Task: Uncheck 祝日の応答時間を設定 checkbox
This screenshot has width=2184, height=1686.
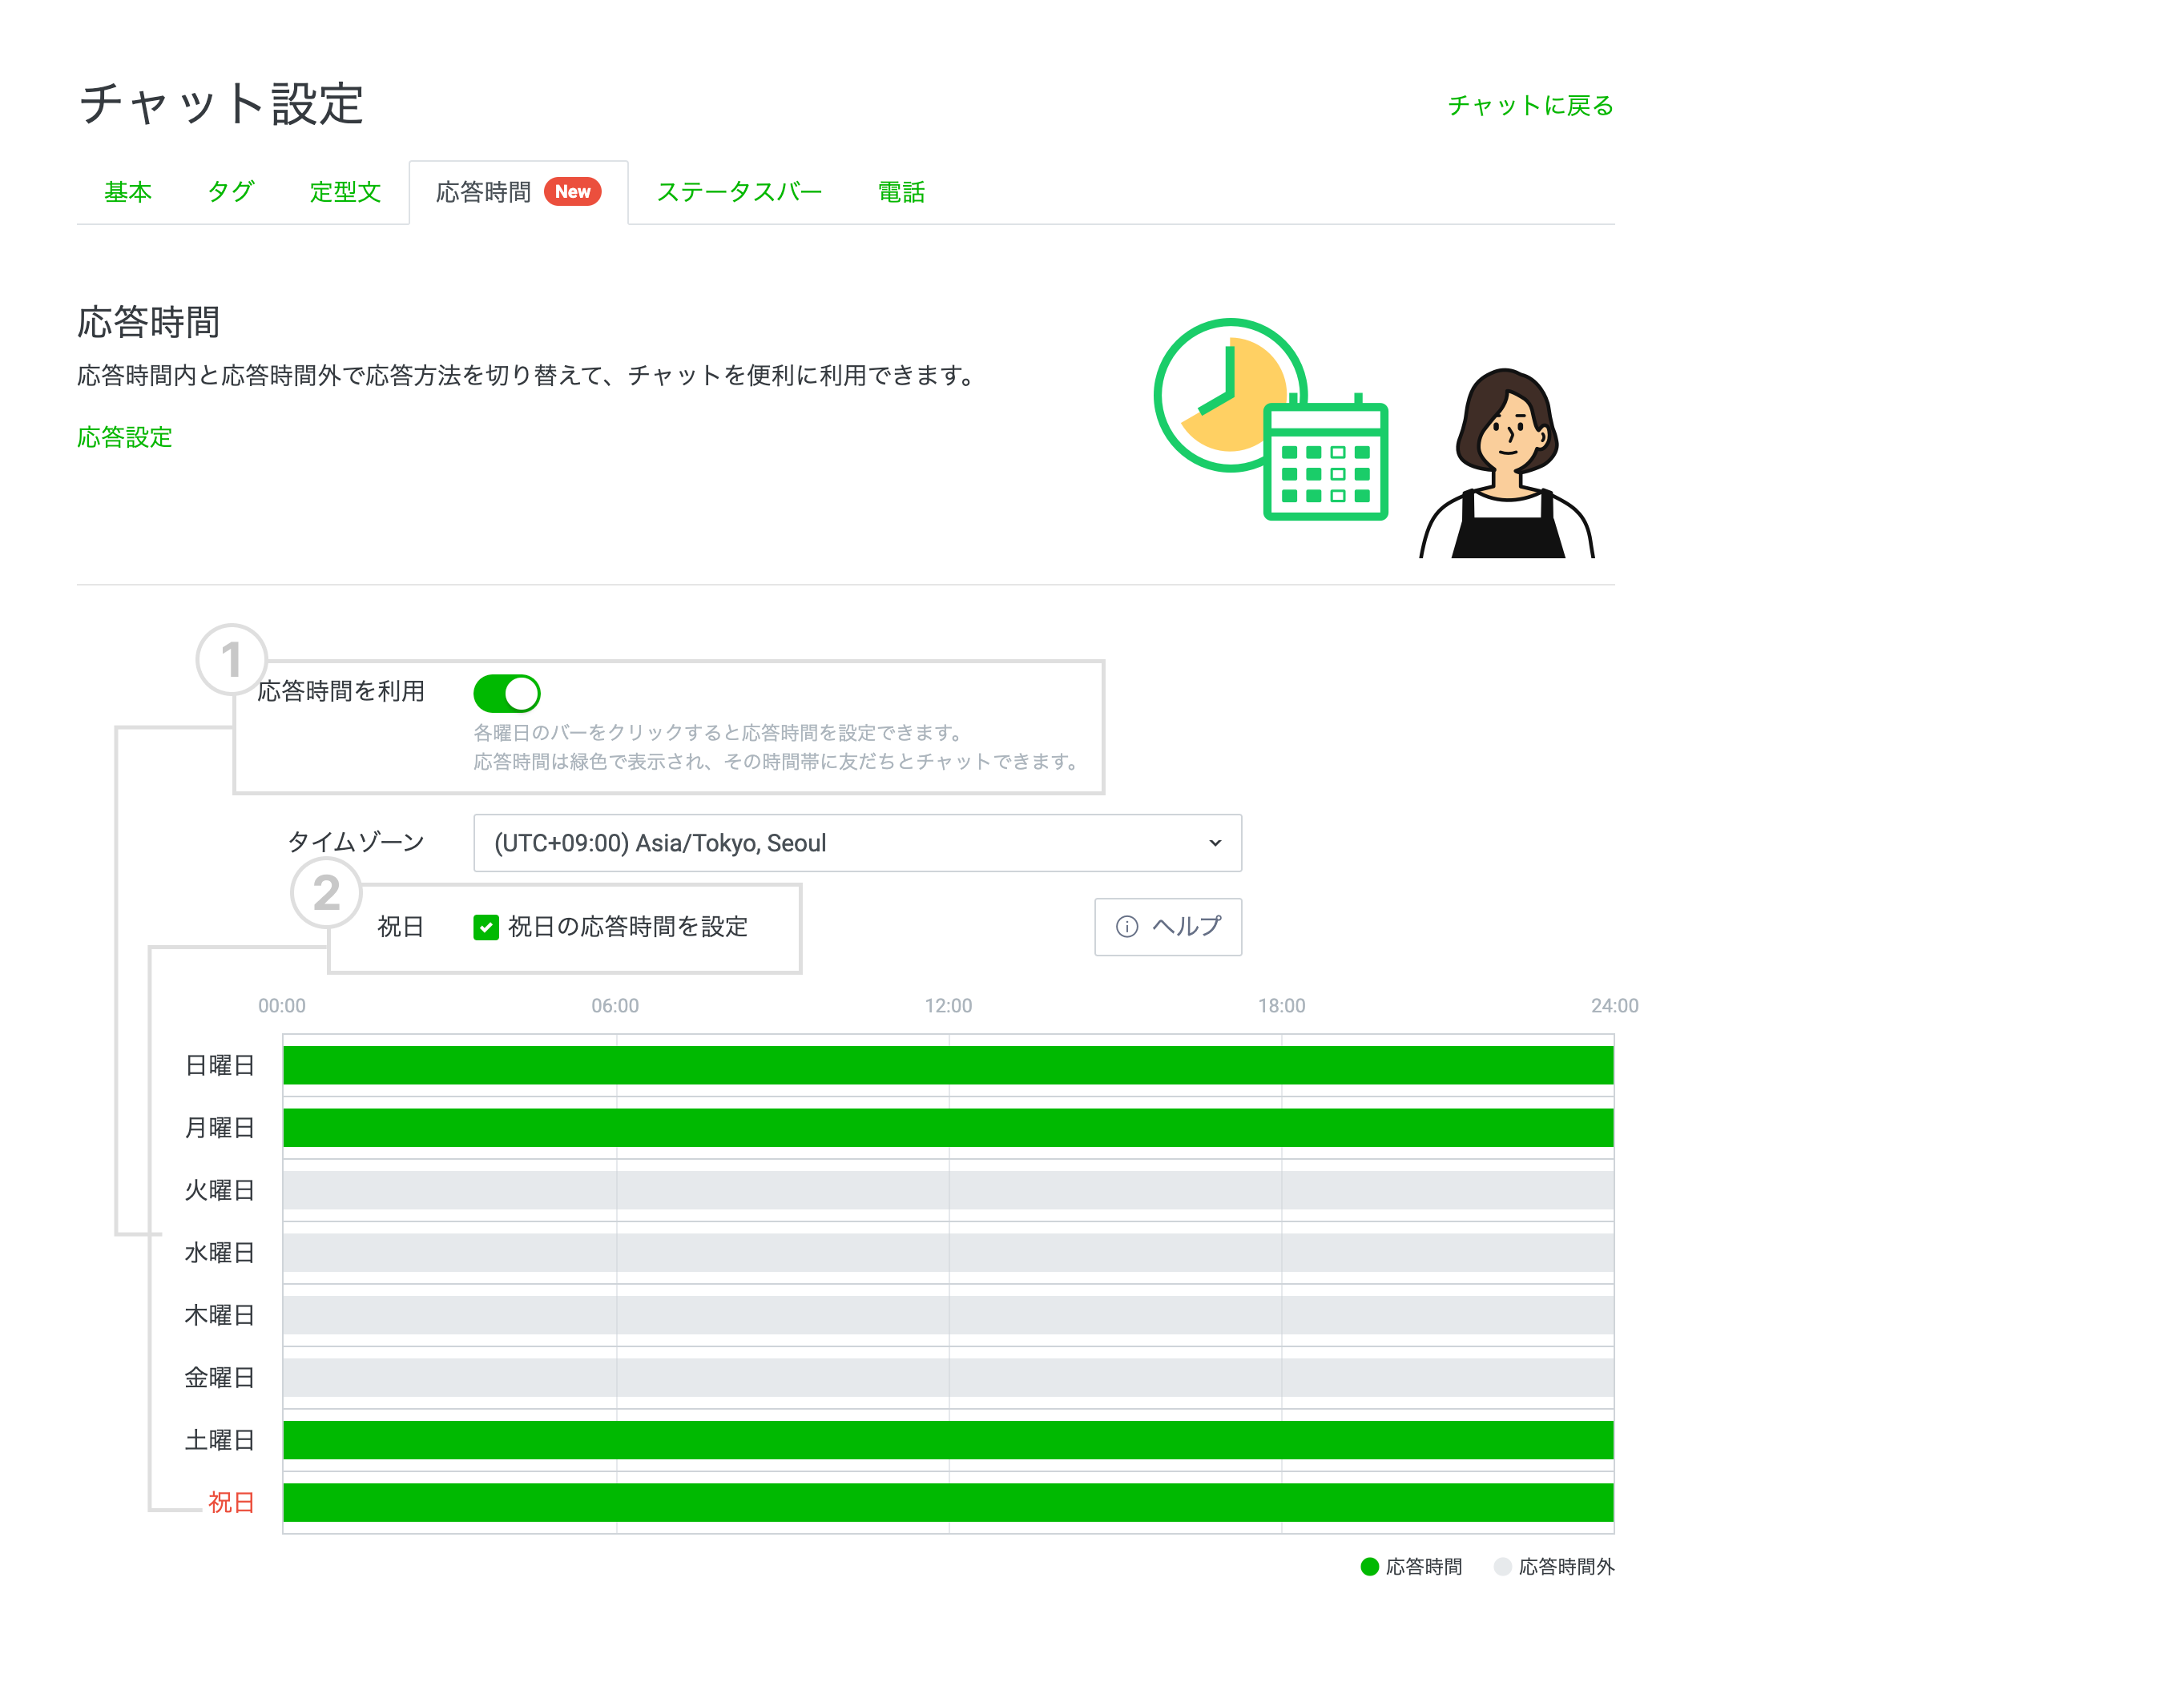Action: tap(486, 927)
